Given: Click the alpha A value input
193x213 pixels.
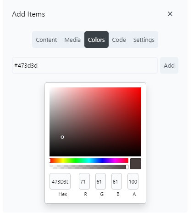Looking at the screenshot, I should 133,181.
